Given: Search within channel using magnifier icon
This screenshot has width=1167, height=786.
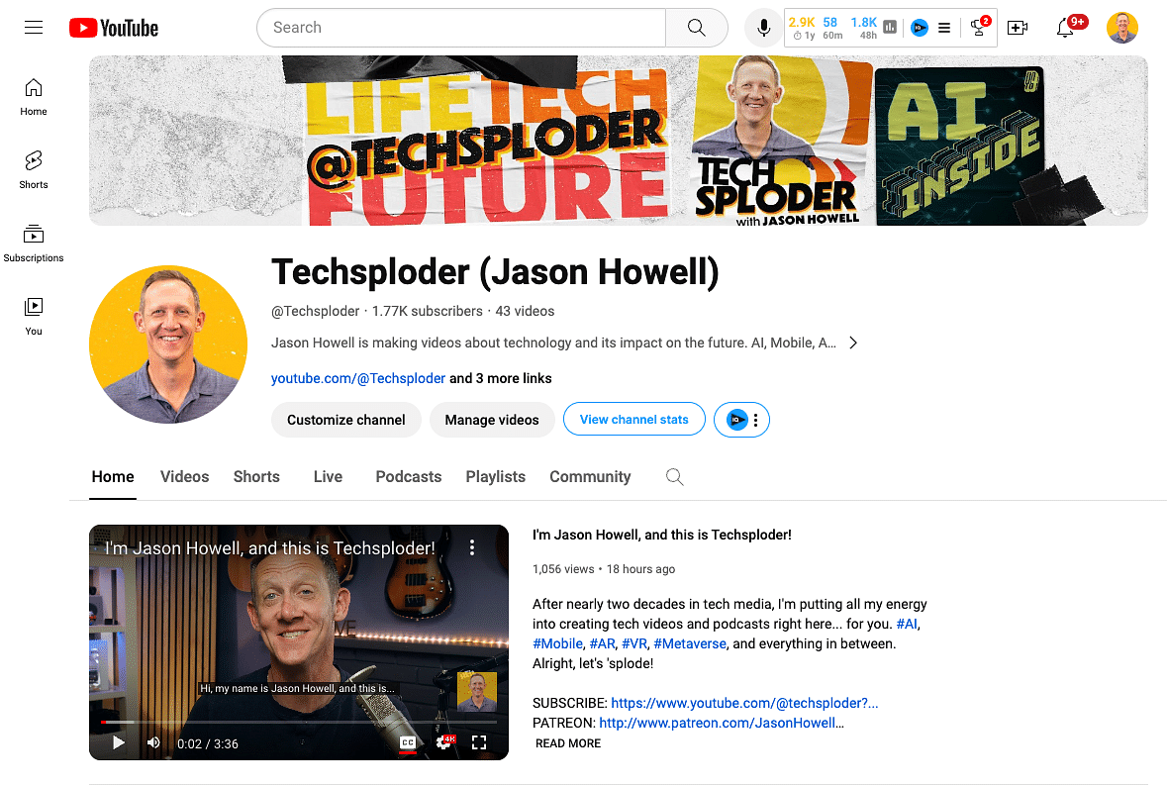Looking at the screenshot, I should click(674, 477).
